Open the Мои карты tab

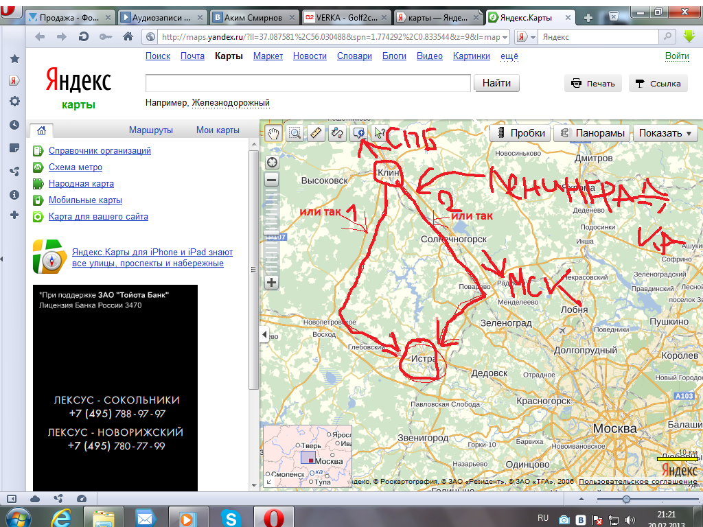[x=218, y=130]
